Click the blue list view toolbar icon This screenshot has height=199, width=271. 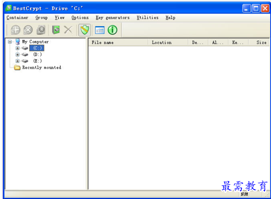tap(100, 30)
